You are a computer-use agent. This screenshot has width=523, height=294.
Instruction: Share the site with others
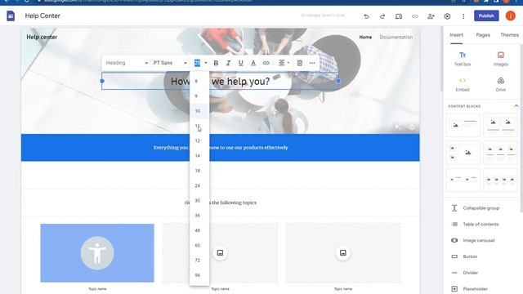pos(431,16)
